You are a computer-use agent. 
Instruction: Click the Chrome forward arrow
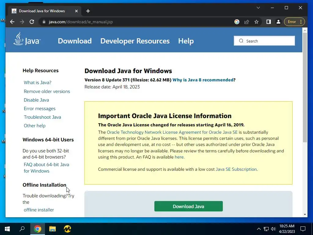[x=22, y=22]
